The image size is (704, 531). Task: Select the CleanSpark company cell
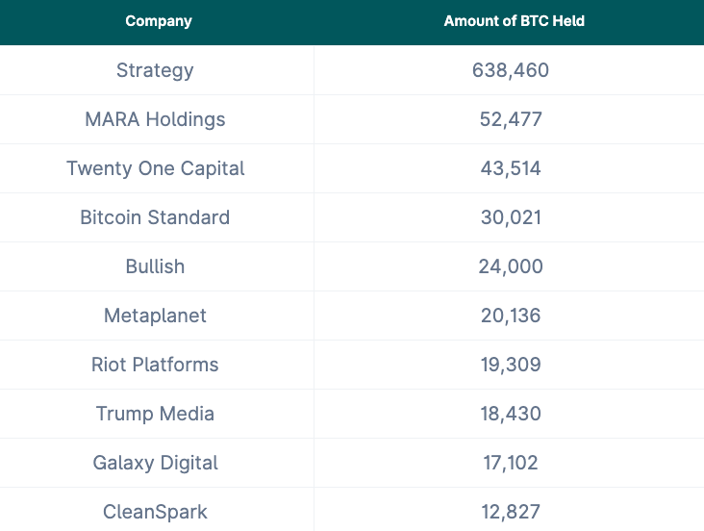[x=155, y=512]
